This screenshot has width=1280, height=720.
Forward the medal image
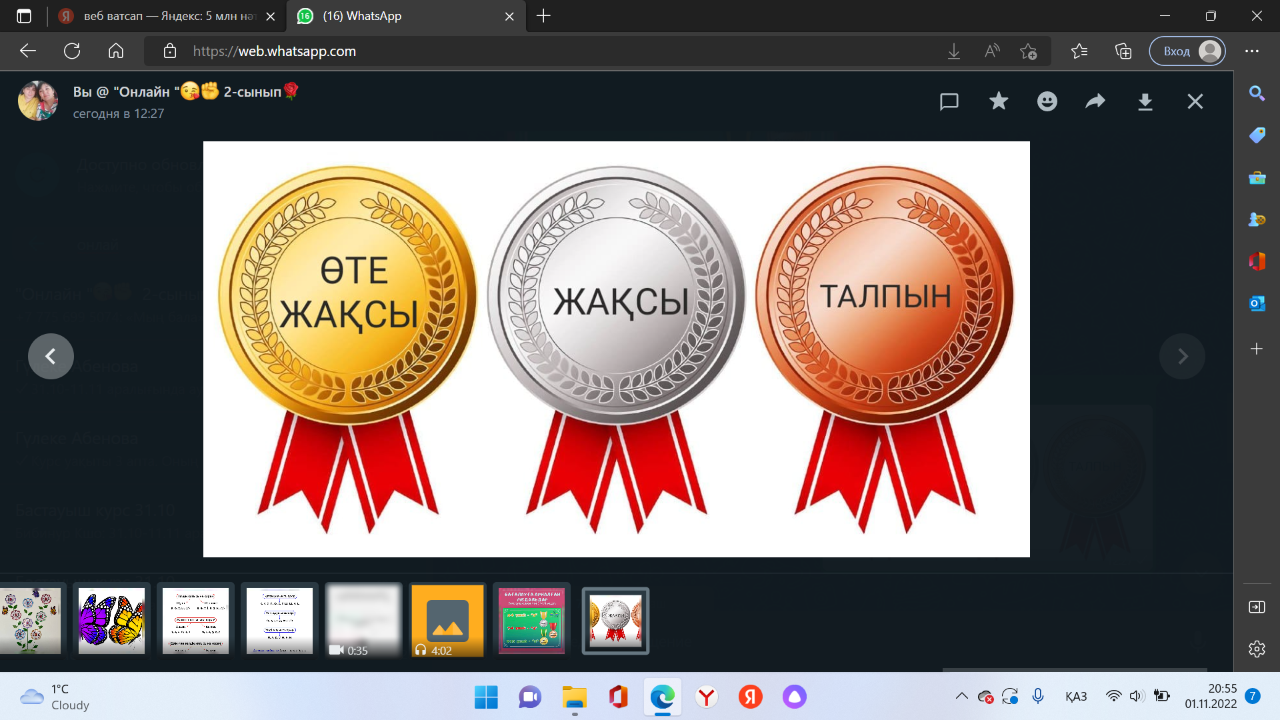tap(1095, 101)
